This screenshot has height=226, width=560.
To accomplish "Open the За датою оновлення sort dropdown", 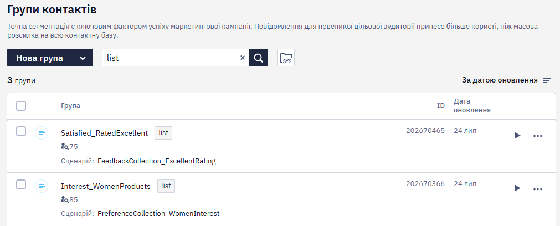I will (x=506, y=80).
